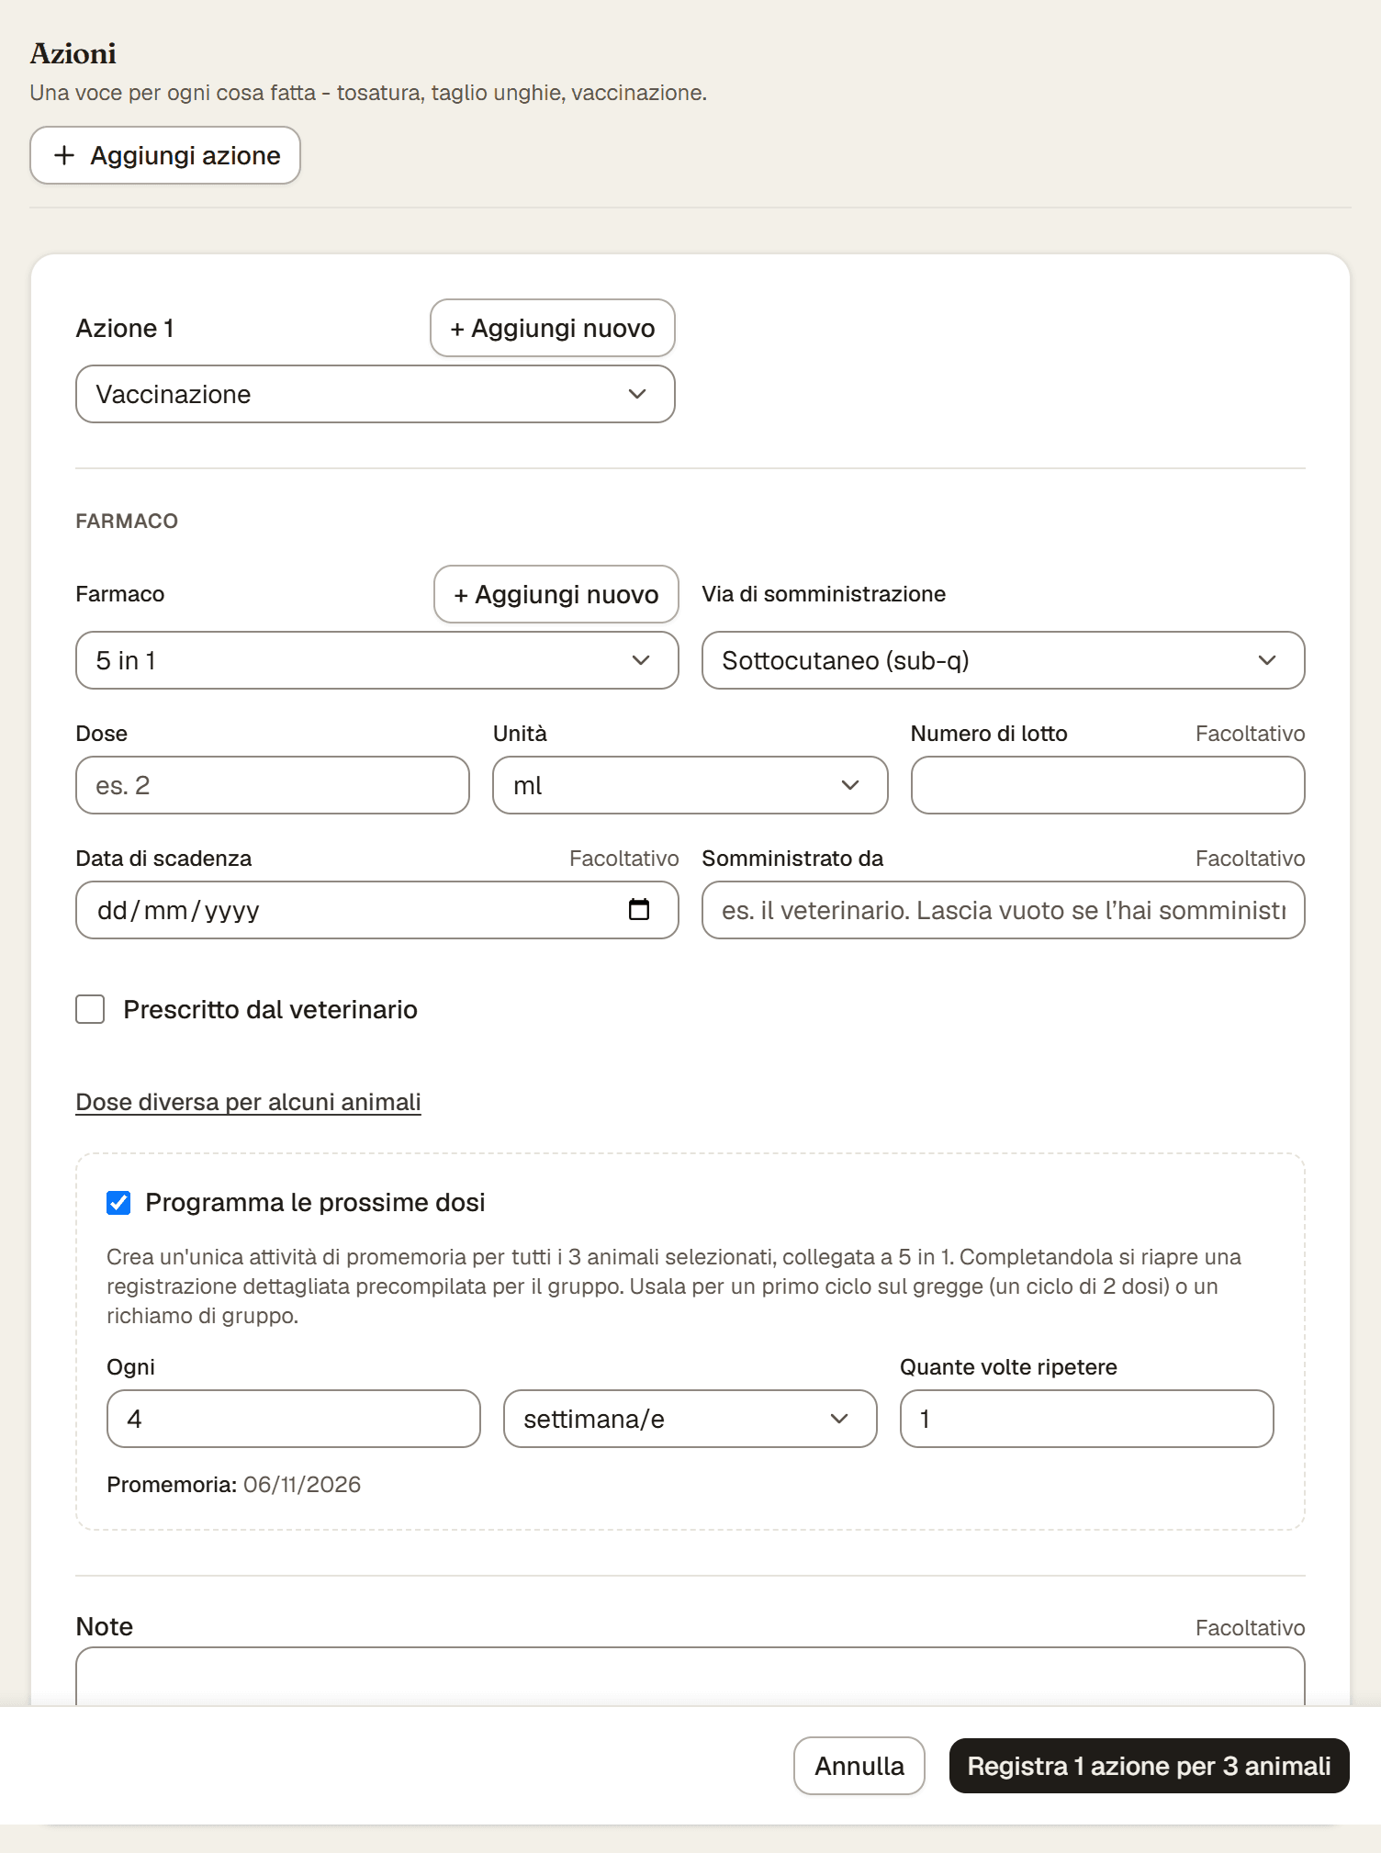Viewport: 1381px width, 1853px height.
Task: Click the Annulla button
Action: pos(859,1766)
